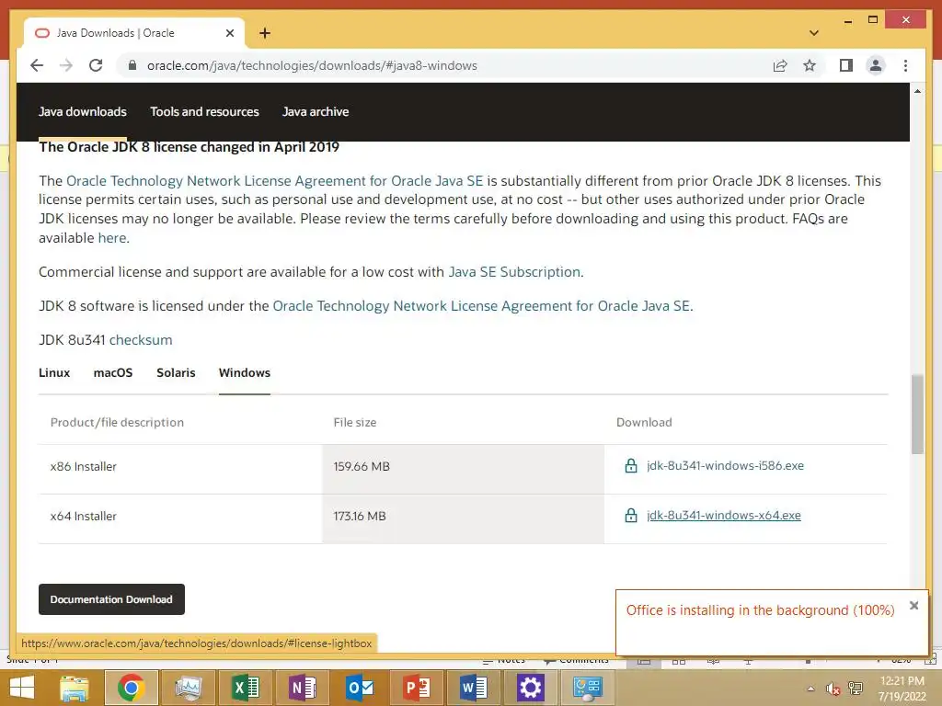This screenshot has height=706, width=942.
Task: Click lock icon beside i586 download
Action: (631, 465)
